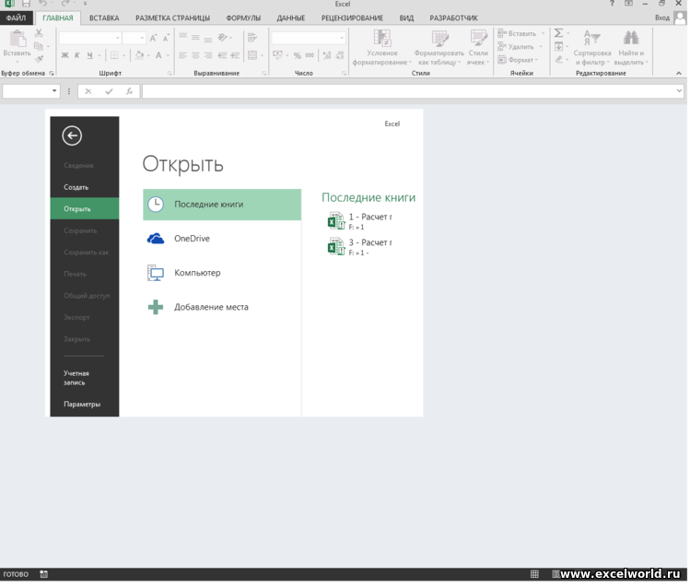Image resolution: width=690 pixels, height=588 pixels.
Task: Click Добавление места option
Action: pos(222,308)
